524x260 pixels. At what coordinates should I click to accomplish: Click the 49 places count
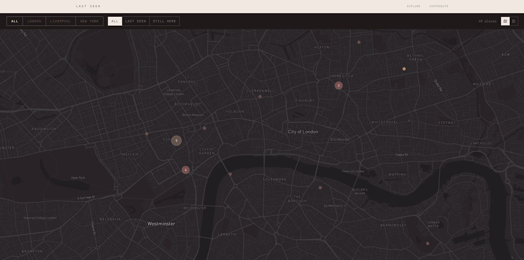487,21
